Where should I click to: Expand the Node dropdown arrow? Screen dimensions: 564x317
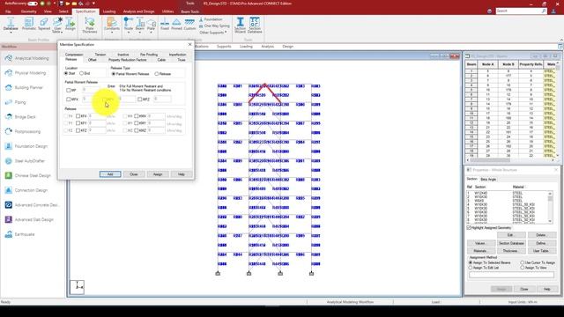(x=129, y=33)
